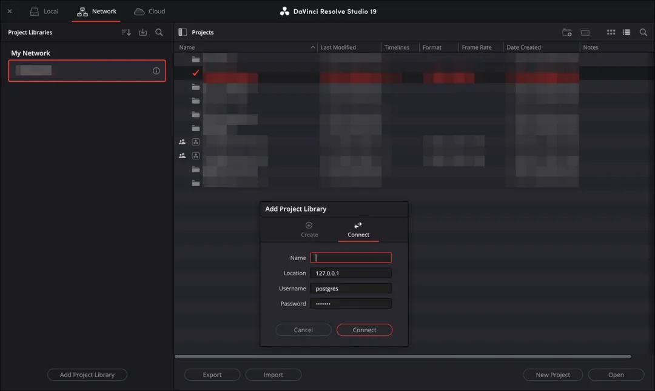The image size is (655, 391).
Task: Sort projects by Last Modified column
Action: [349, 47]
